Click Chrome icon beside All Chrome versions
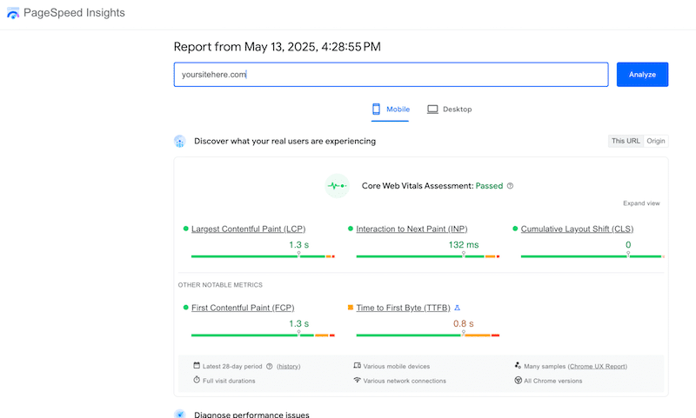The image size is (696, 418). (518, 381)
